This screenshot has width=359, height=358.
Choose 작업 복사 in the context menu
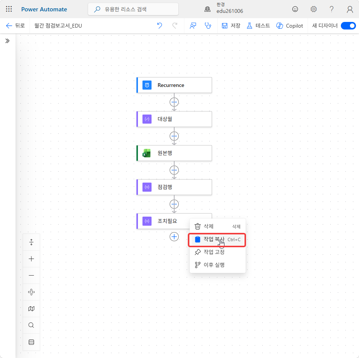[x=217, y=240]
